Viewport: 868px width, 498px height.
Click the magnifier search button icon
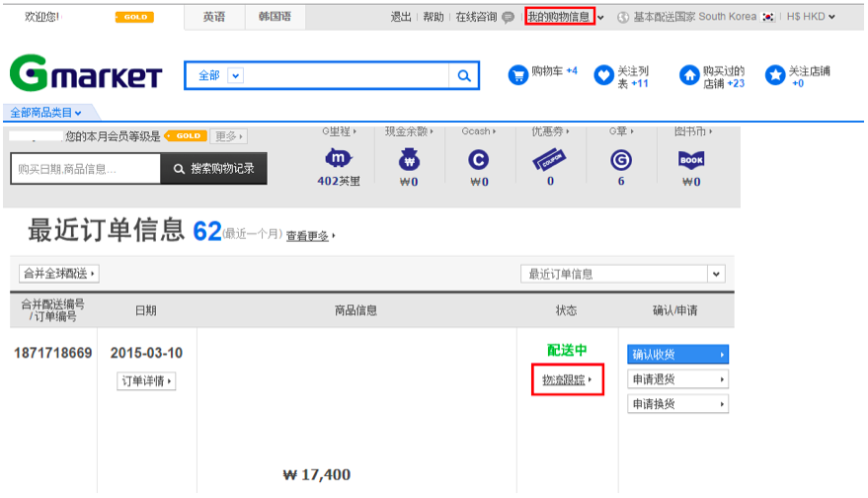[463, 76]
